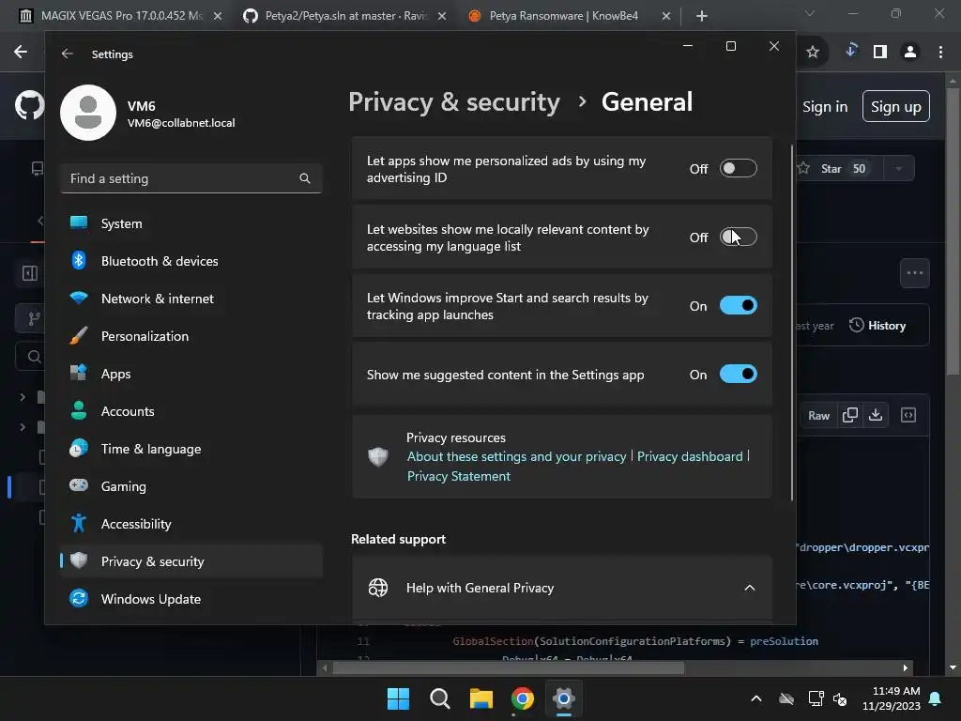Select Time & language in sidebar
The image size is (961, 721).
191,449
